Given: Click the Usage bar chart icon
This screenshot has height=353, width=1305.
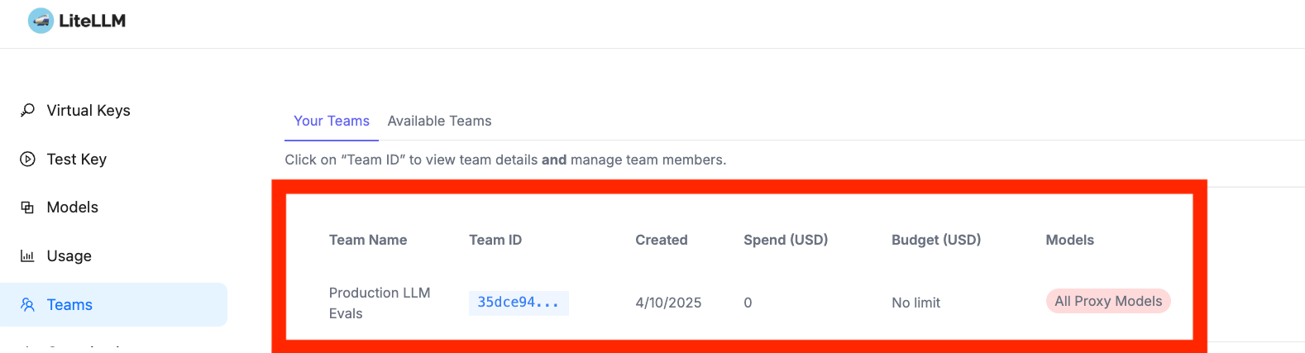Looking at the screenshot, I should coord(27,256).
